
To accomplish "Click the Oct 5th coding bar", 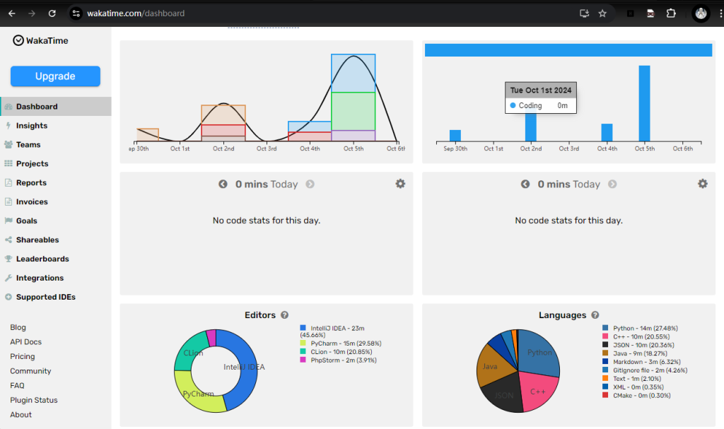I will point(644,103).
